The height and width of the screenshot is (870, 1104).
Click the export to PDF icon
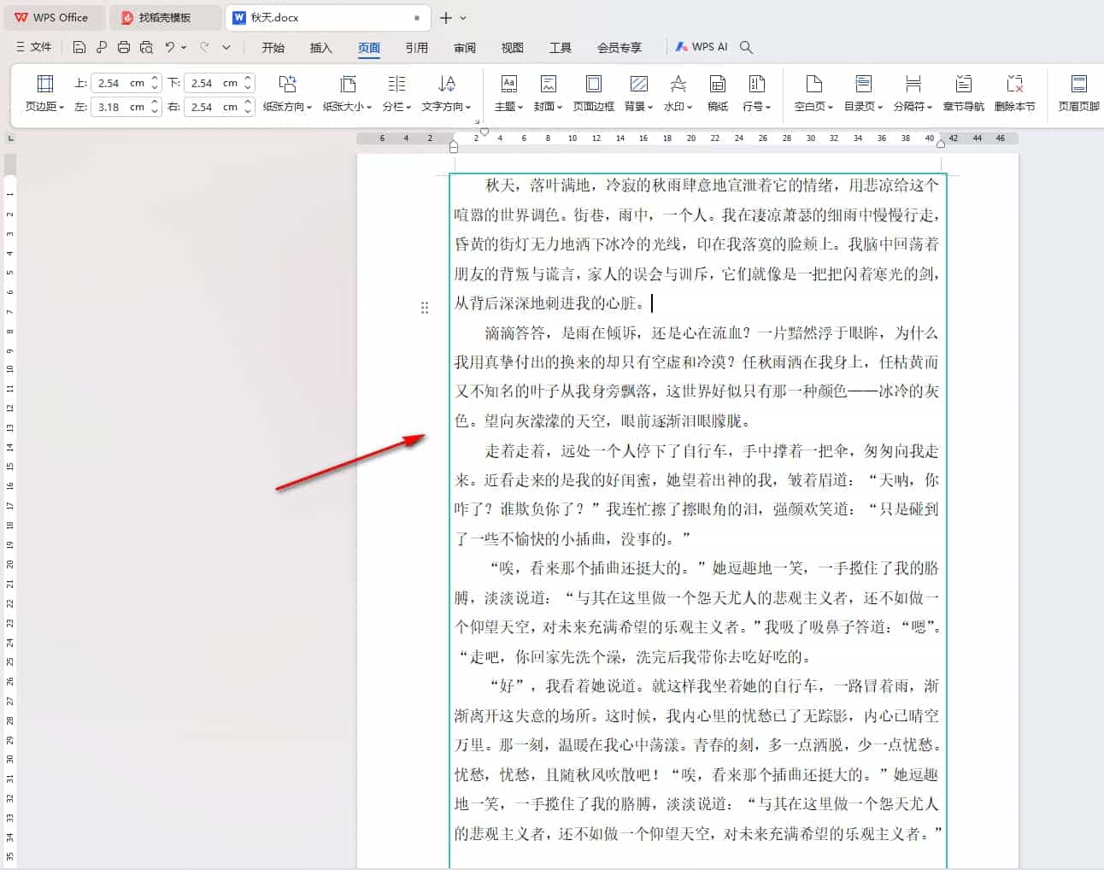click(x=102, y=47)
